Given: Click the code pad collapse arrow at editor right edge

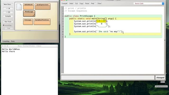Looking at the screenshot, I should [x=165, y=40].
